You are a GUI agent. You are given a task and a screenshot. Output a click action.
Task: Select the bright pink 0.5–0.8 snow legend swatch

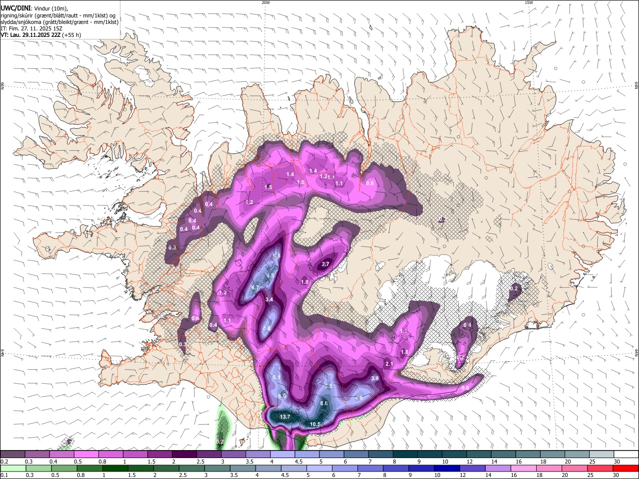(86, 455)
